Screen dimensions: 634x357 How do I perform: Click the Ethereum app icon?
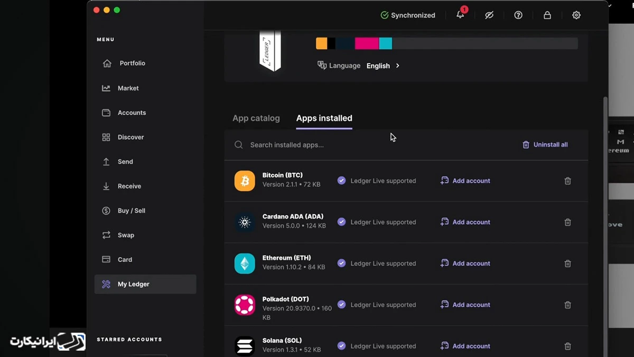click(245, 263)
